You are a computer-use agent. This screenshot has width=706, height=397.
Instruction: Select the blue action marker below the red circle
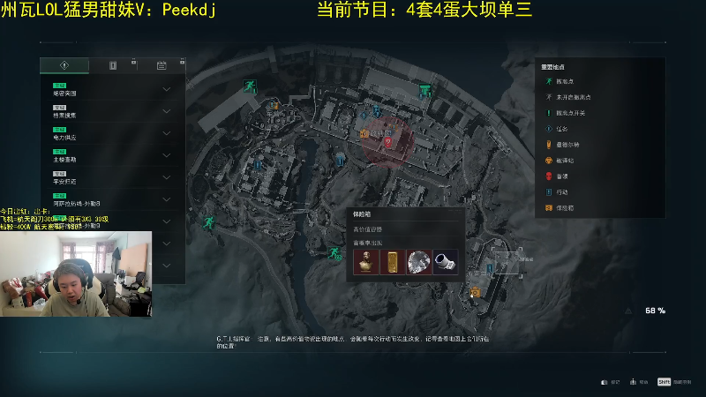(341, 159)
